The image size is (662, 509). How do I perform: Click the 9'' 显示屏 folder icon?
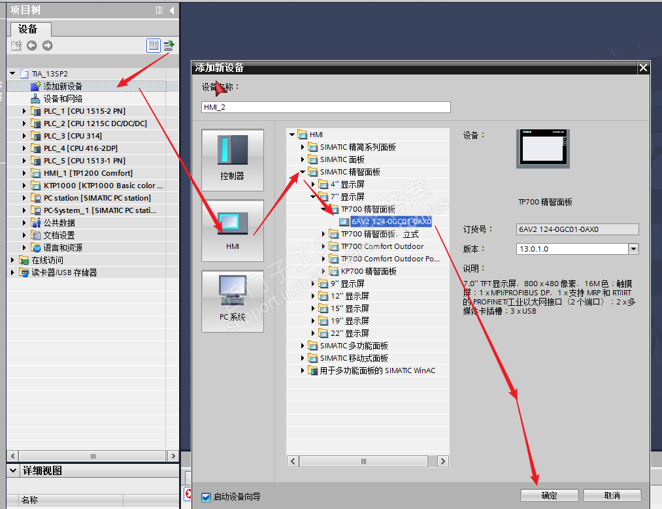pos(323,284)
